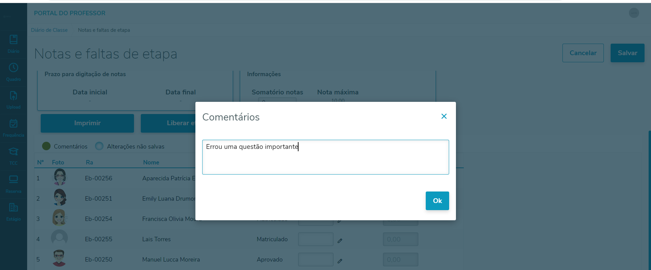Go to the Diário de Classe breadcrumb

click(49, 30)
